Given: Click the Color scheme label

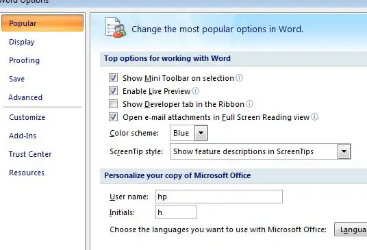Looking at the screenshot, I should [134, 133].
